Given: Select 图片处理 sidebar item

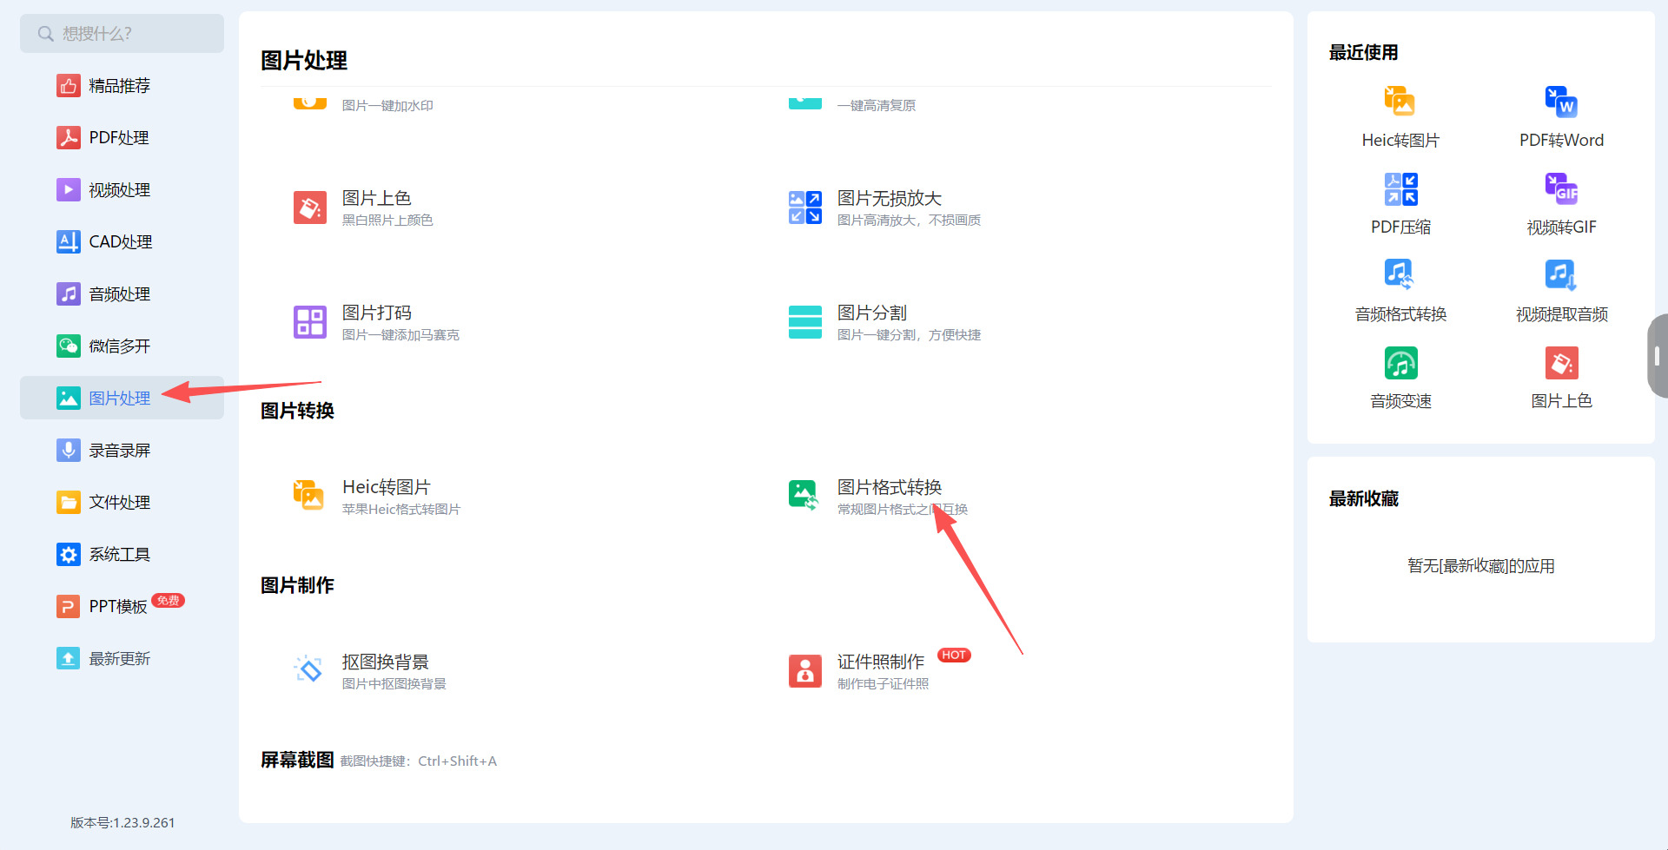Looking at the screenshot, I should (122, 399).
